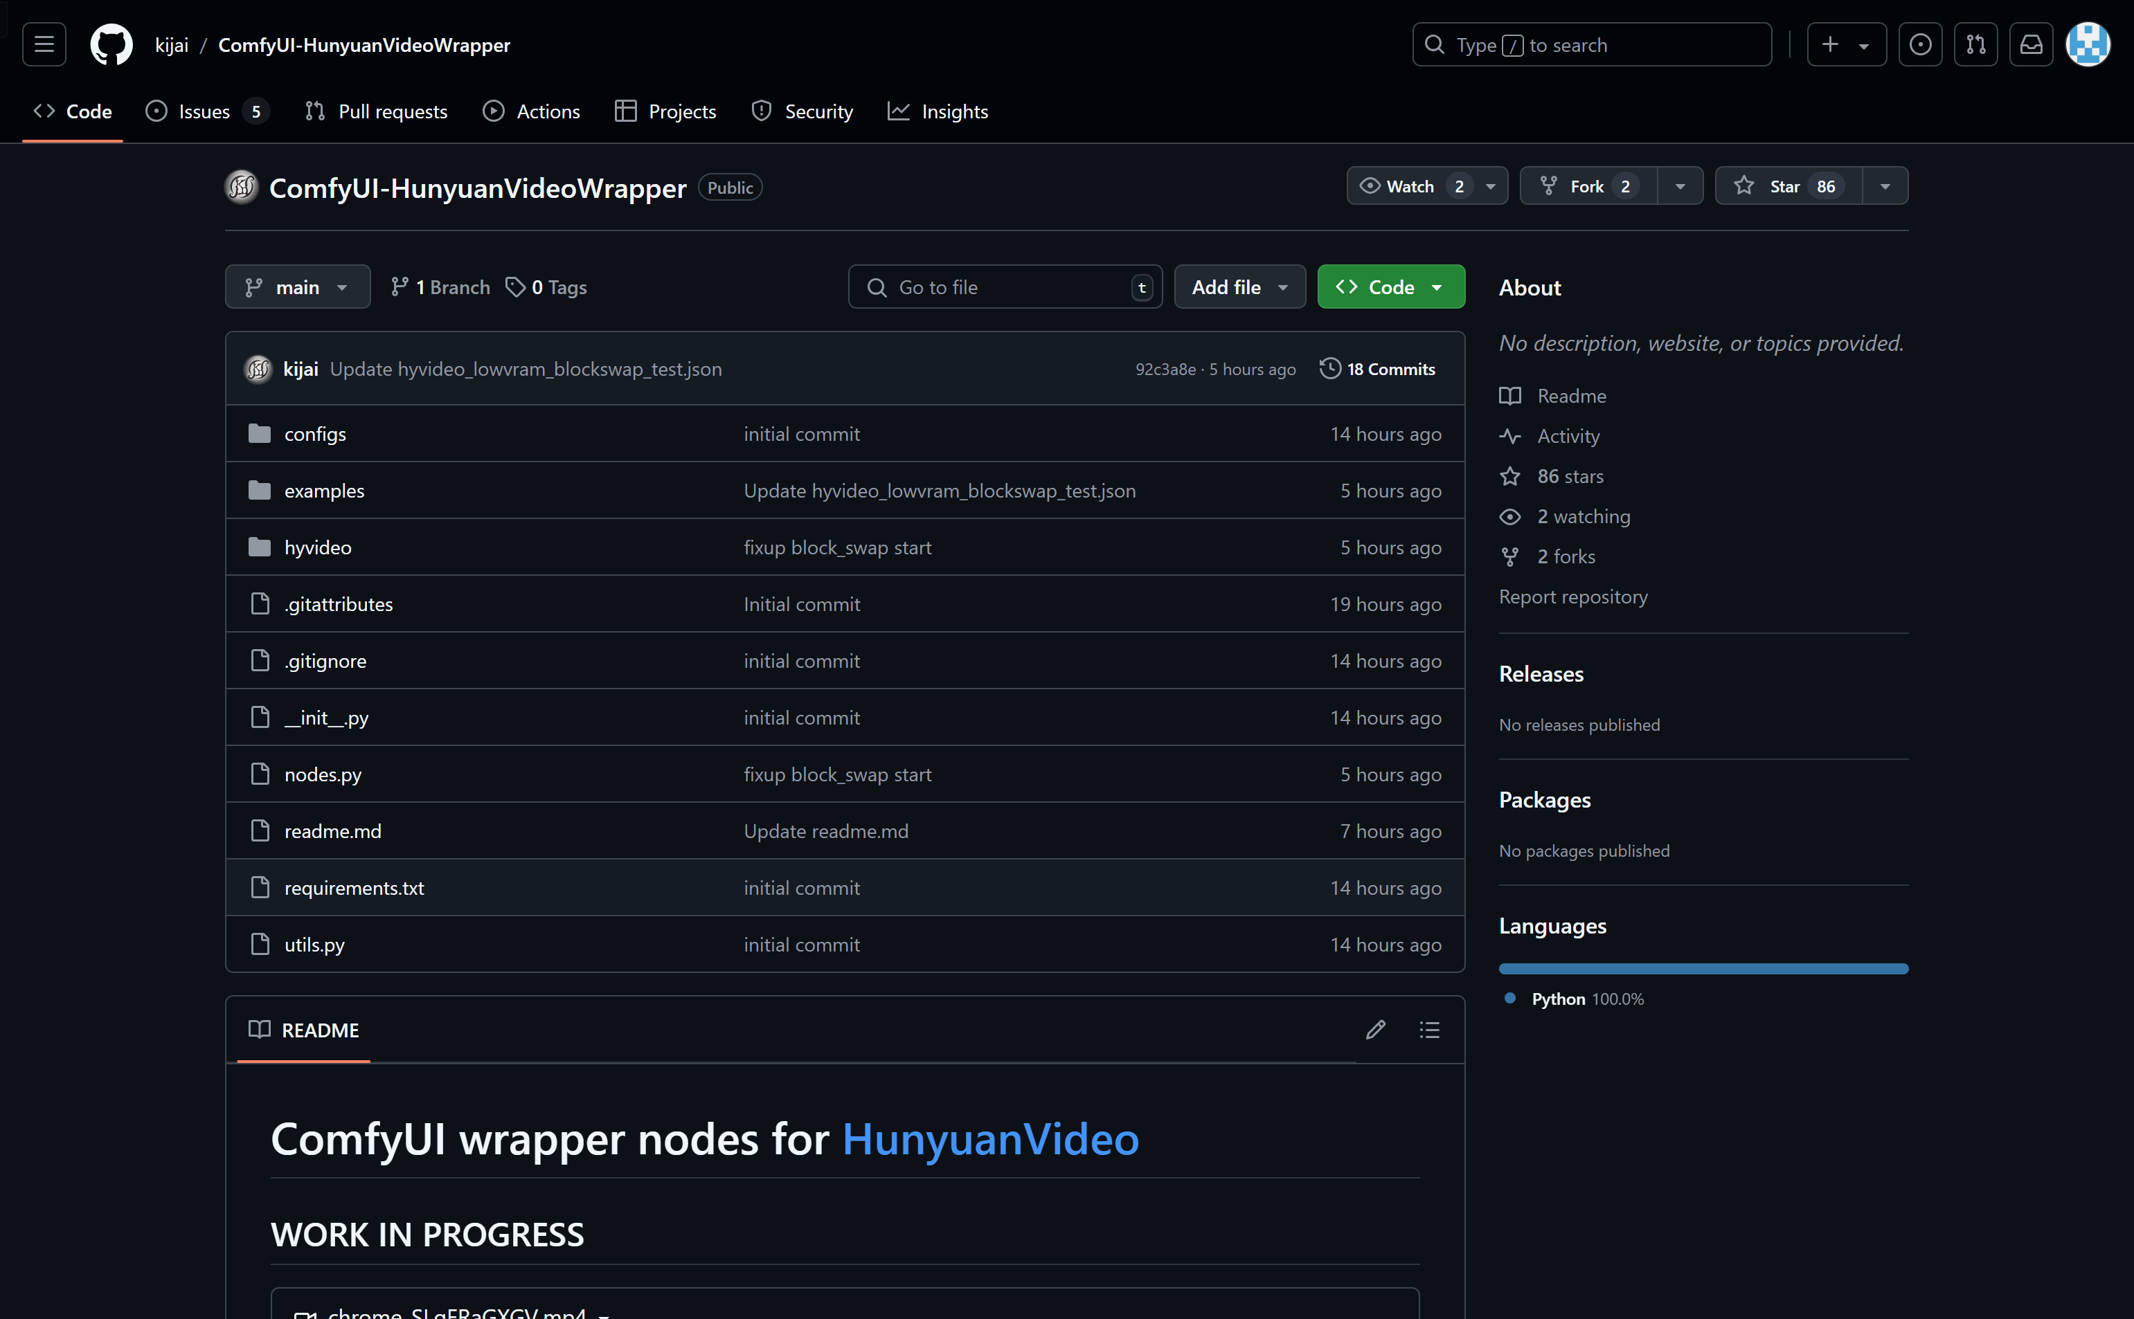Open the main branch selector dropdown
Viewport: 2134px width, 1319px height.
298,287
